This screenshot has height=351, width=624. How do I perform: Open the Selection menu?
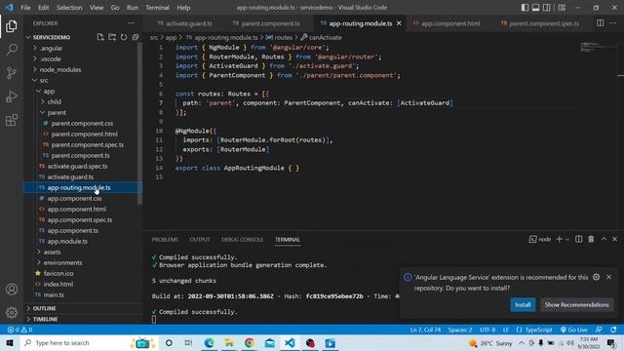69,8
